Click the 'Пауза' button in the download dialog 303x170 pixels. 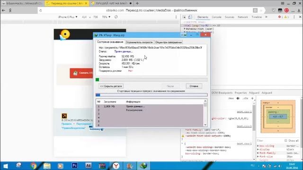click(170, 86)
